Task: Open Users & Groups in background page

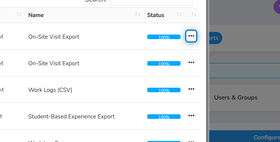Action: [236, 98]
